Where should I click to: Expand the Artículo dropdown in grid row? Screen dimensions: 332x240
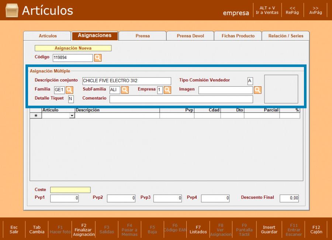72,115
